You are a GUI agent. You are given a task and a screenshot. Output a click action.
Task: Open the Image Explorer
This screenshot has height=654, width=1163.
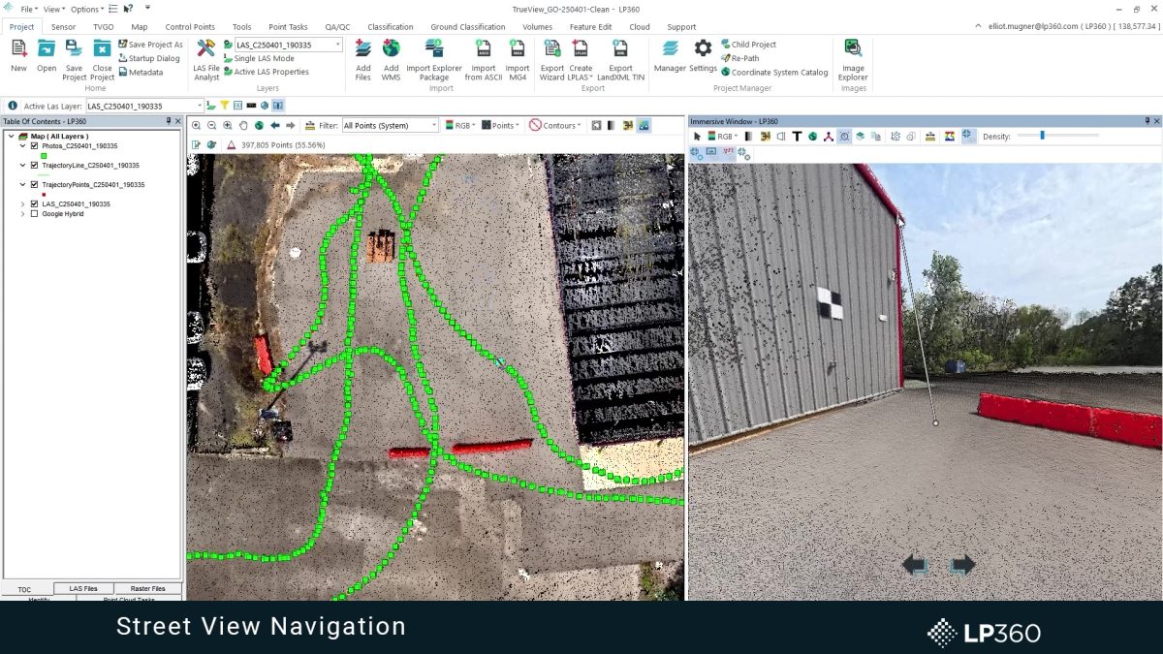coord(853,58)
